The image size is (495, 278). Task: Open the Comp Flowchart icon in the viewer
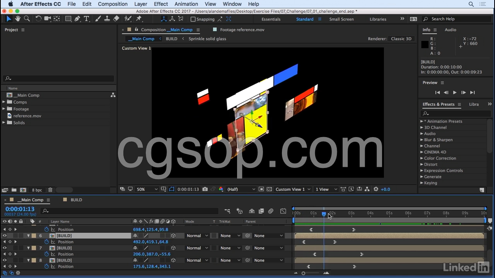click(x=367, y=189)
